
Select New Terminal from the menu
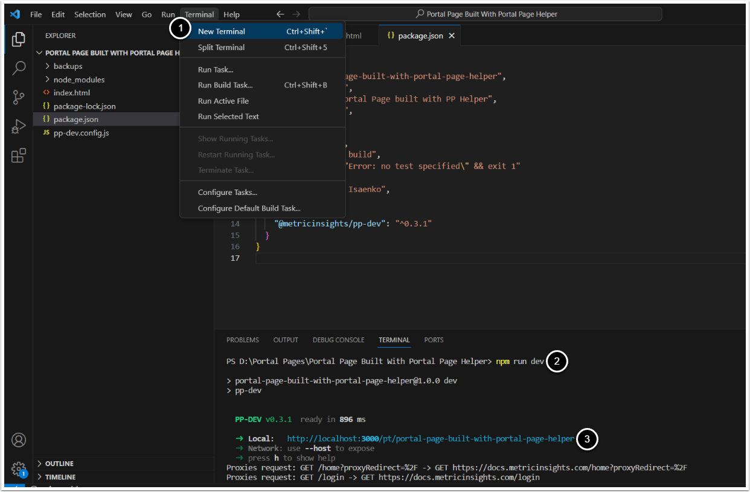tap(222, 31)
